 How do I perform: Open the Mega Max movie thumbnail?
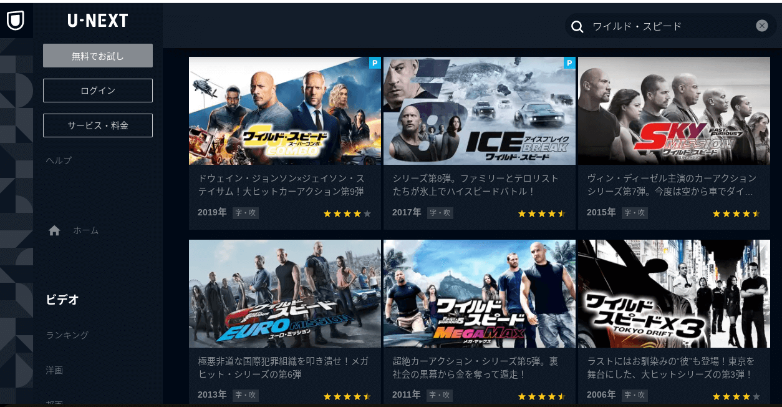pos(480,294)
